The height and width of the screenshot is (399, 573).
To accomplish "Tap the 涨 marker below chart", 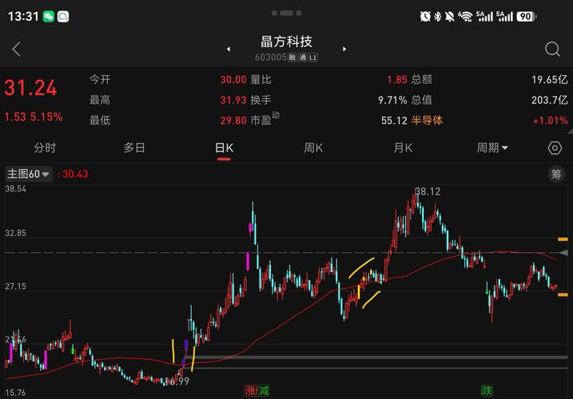I will (251, 390).
